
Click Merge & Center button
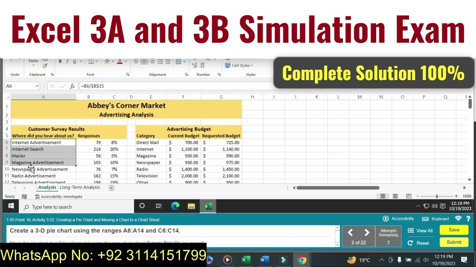coord(178,61)
